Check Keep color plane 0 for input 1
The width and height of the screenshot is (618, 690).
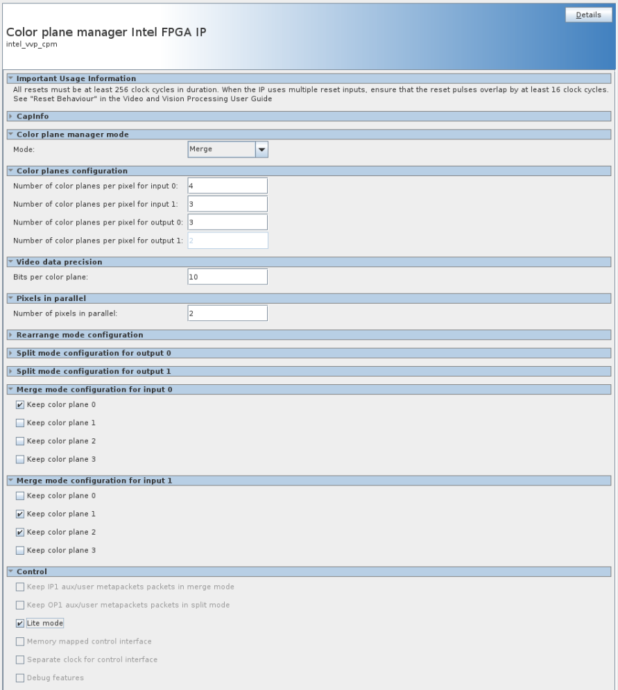[20, 496]
